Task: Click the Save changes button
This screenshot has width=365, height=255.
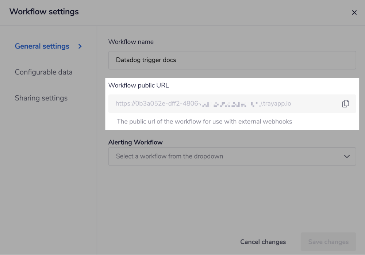Action: (328, 241)
